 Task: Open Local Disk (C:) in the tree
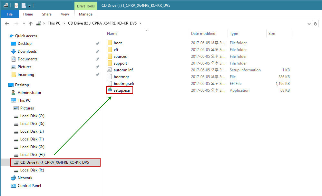coord(32,116)
